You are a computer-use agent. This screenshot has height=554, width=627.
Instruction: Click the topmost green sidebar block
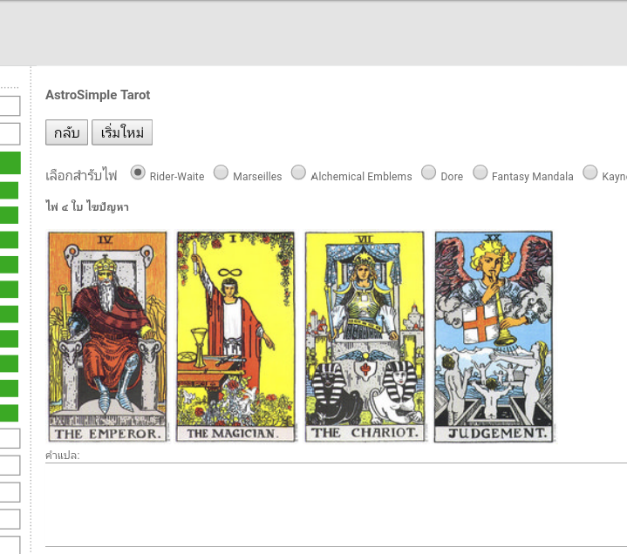[x=10, y=163]
